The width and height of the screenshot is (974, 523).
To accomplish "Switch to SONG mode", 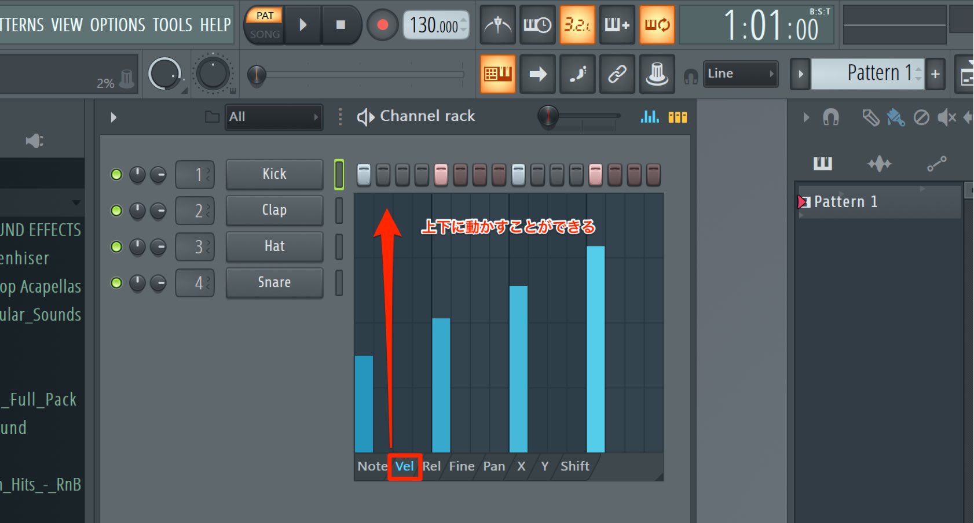I will pos(265,34).
